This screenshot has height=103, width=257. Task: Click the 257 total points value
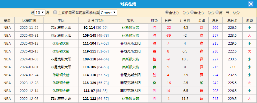pos(215,36)
